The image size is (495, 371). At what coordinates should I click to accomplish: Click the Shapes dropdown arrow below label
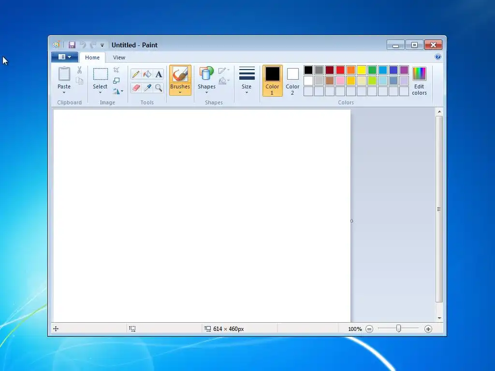point(206,93)
